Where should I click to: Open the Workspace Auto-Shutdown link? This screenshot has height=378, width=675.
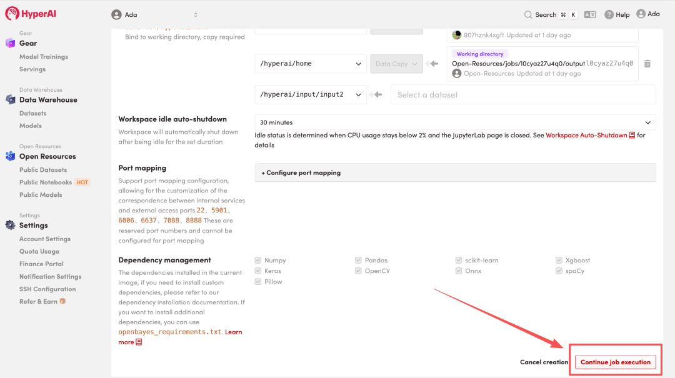(586, 135)
